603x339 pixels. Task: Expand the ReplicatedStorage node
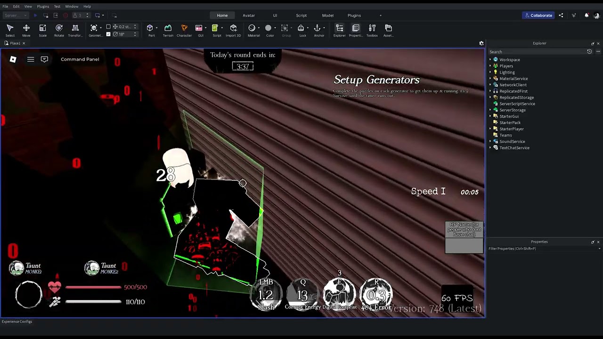[x=490, y=97]
